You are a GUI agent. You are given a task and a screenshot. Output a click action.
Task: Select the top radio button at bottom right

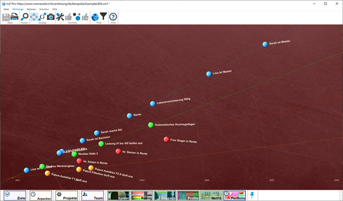point(340,192)
